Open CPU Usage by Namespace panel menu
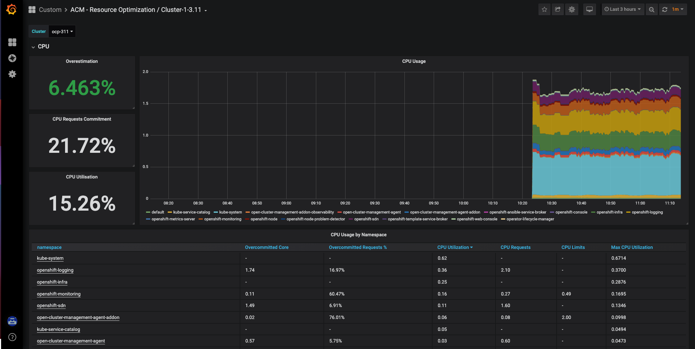Screen dimensions: 695x349 (x=359, y=235)
